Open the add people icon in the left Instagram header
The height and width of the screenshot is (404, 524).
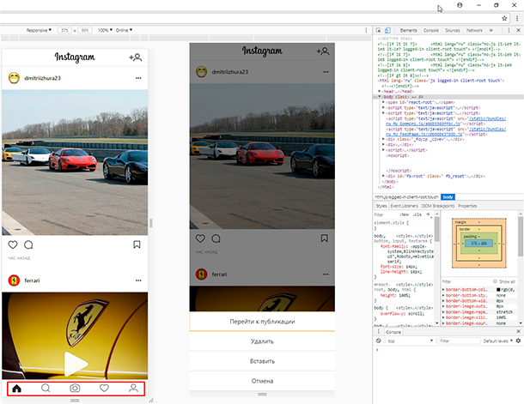[x=136, y=57]
